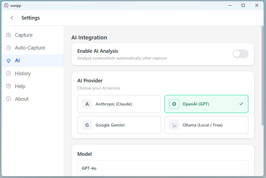Open the GPT-4o model selector

coord(163,168)
